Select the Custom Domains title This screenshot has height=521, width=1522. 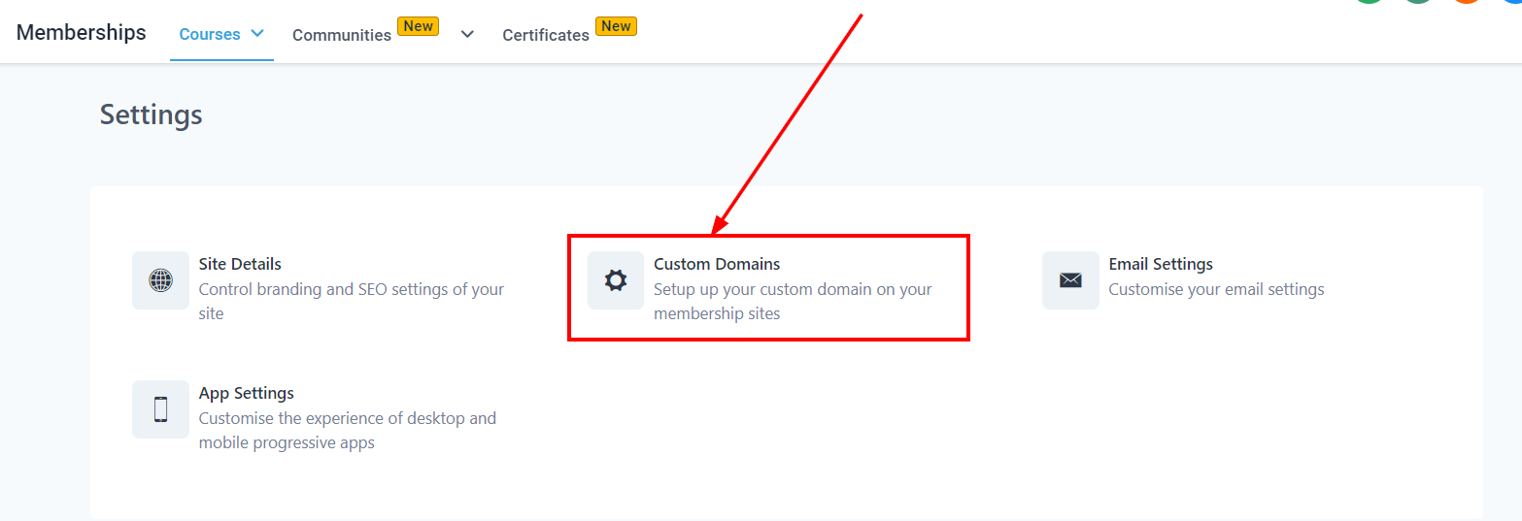717,264
